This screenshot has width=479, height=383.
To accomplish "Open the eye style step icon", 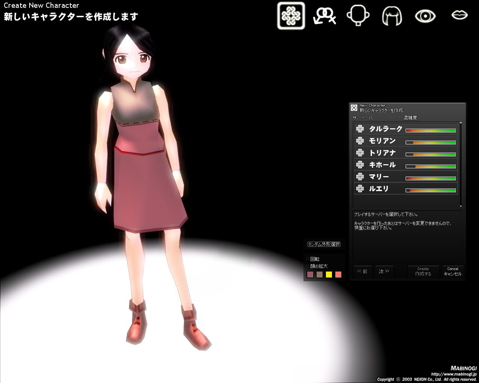I will coord(425,16).
